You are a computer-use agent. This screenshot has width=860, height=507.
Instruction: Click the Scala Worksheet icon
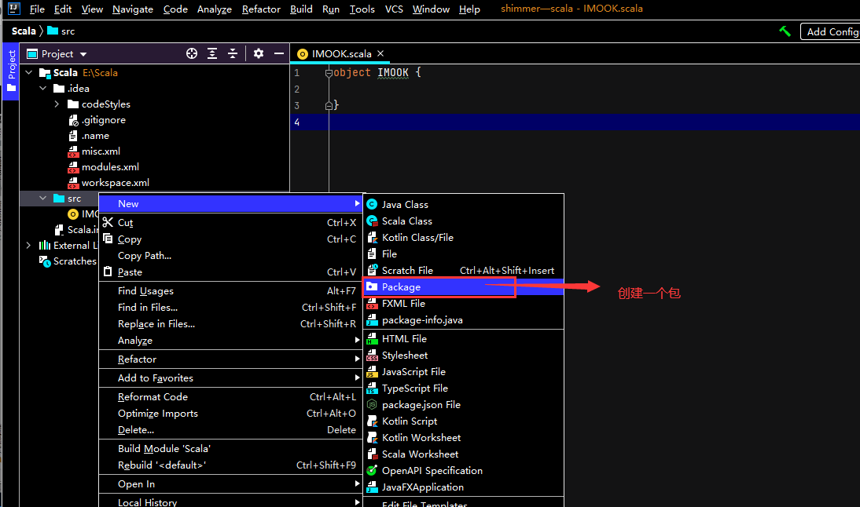372,454
